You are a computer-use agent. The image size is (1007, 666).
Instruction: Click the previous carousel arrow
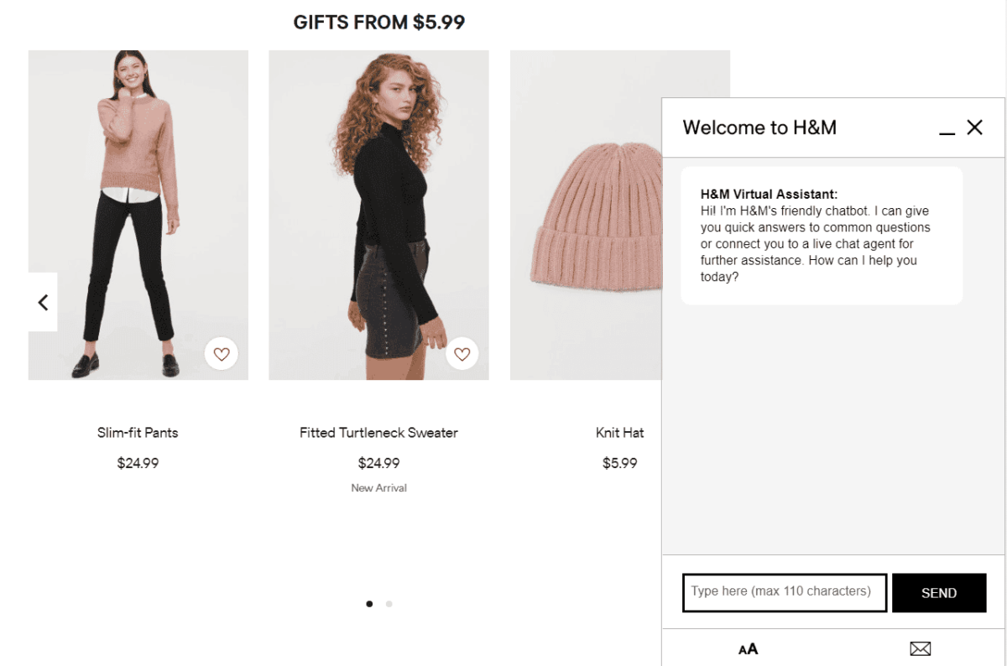pos(43,302)
